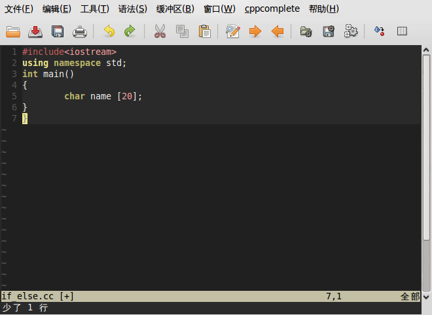This screenshot has height=315, width=432.
Task: Find next with the right orange arrow
Action: [x=255, y=31]
